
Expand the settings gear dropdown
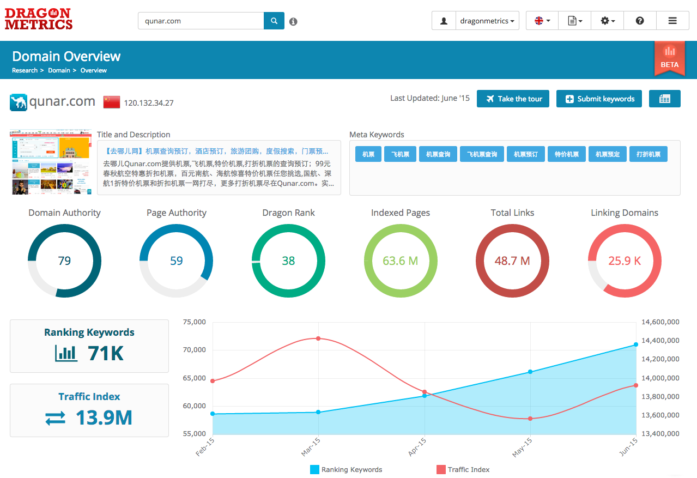tap(607, 21)
